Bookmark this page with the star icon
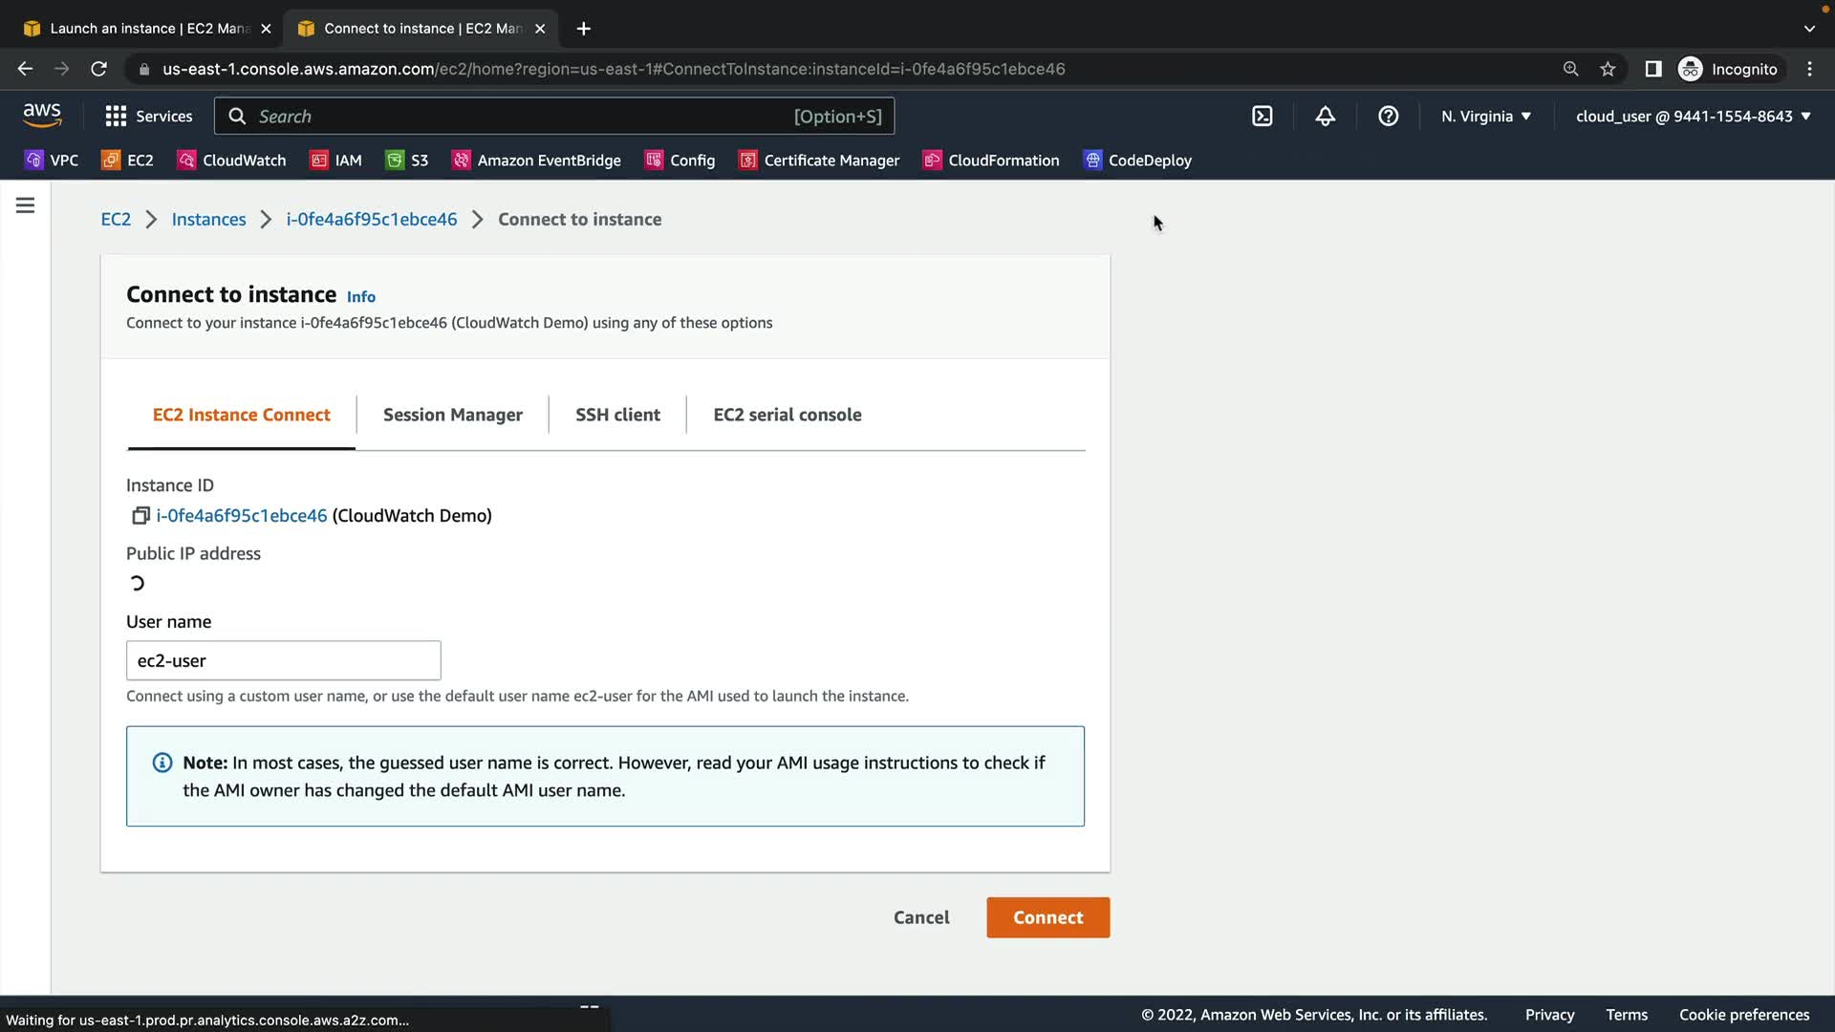 tap(1608, 69)
